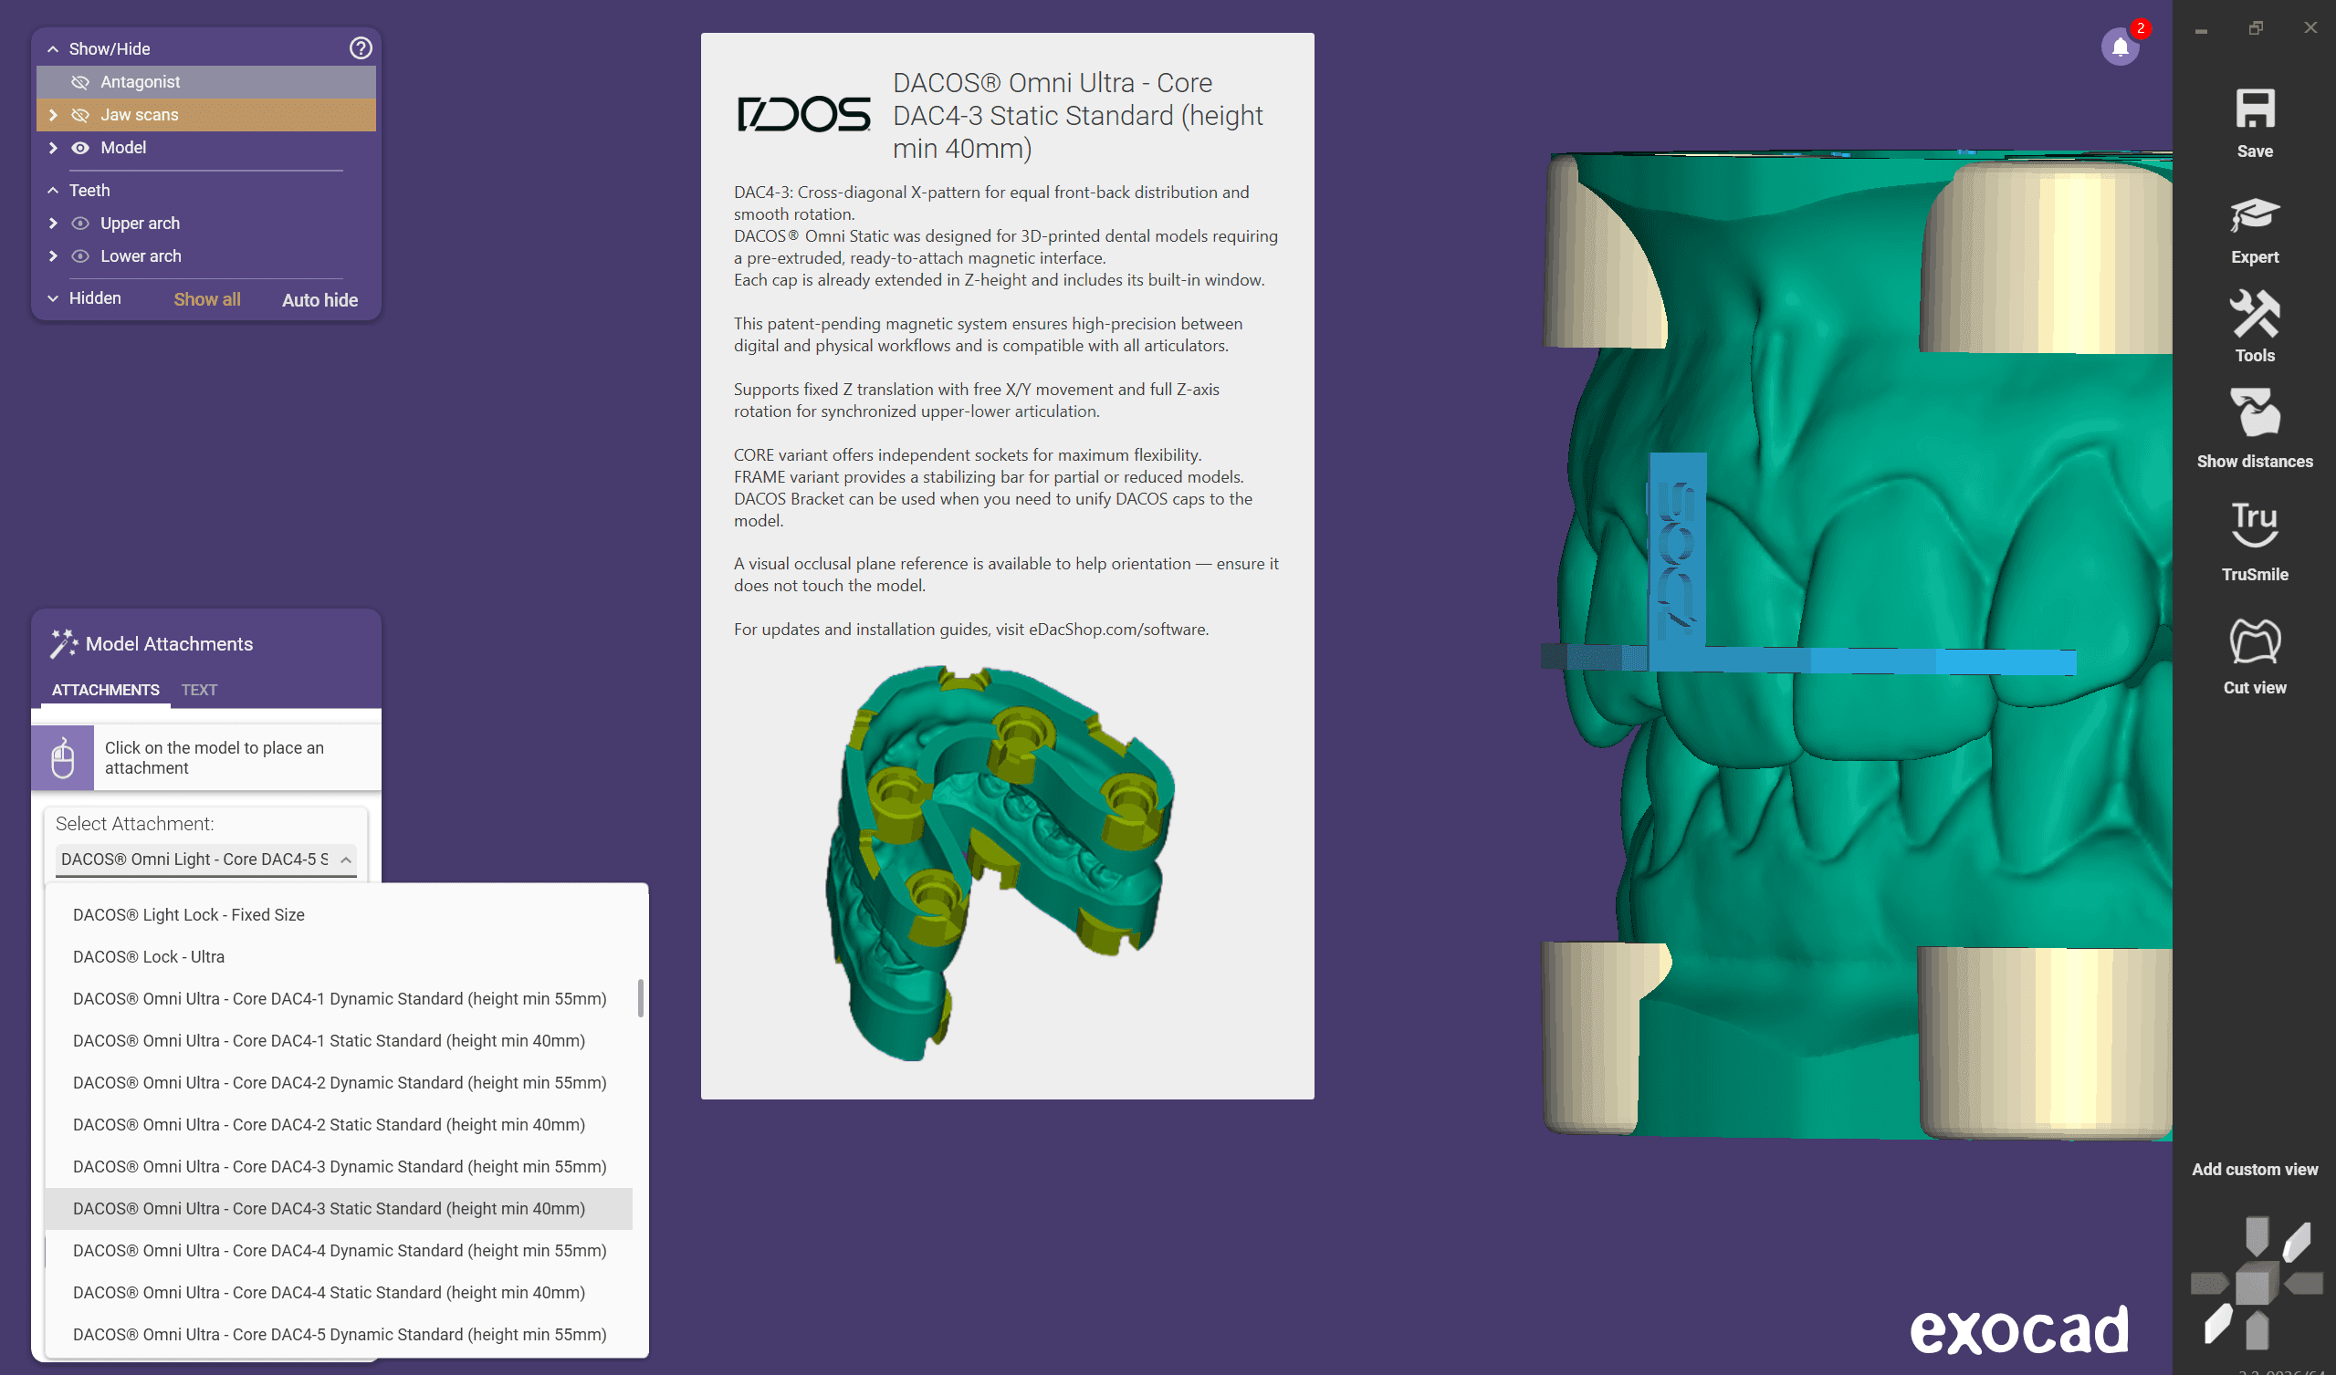Viewport: 2336px width, 1375px height.
Task: Close the Select Attachment dropdown
Action: 346,859
